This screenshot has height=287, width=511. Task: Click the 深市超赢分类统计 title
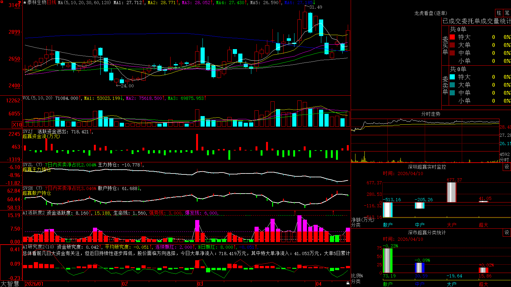coord(427,232)
